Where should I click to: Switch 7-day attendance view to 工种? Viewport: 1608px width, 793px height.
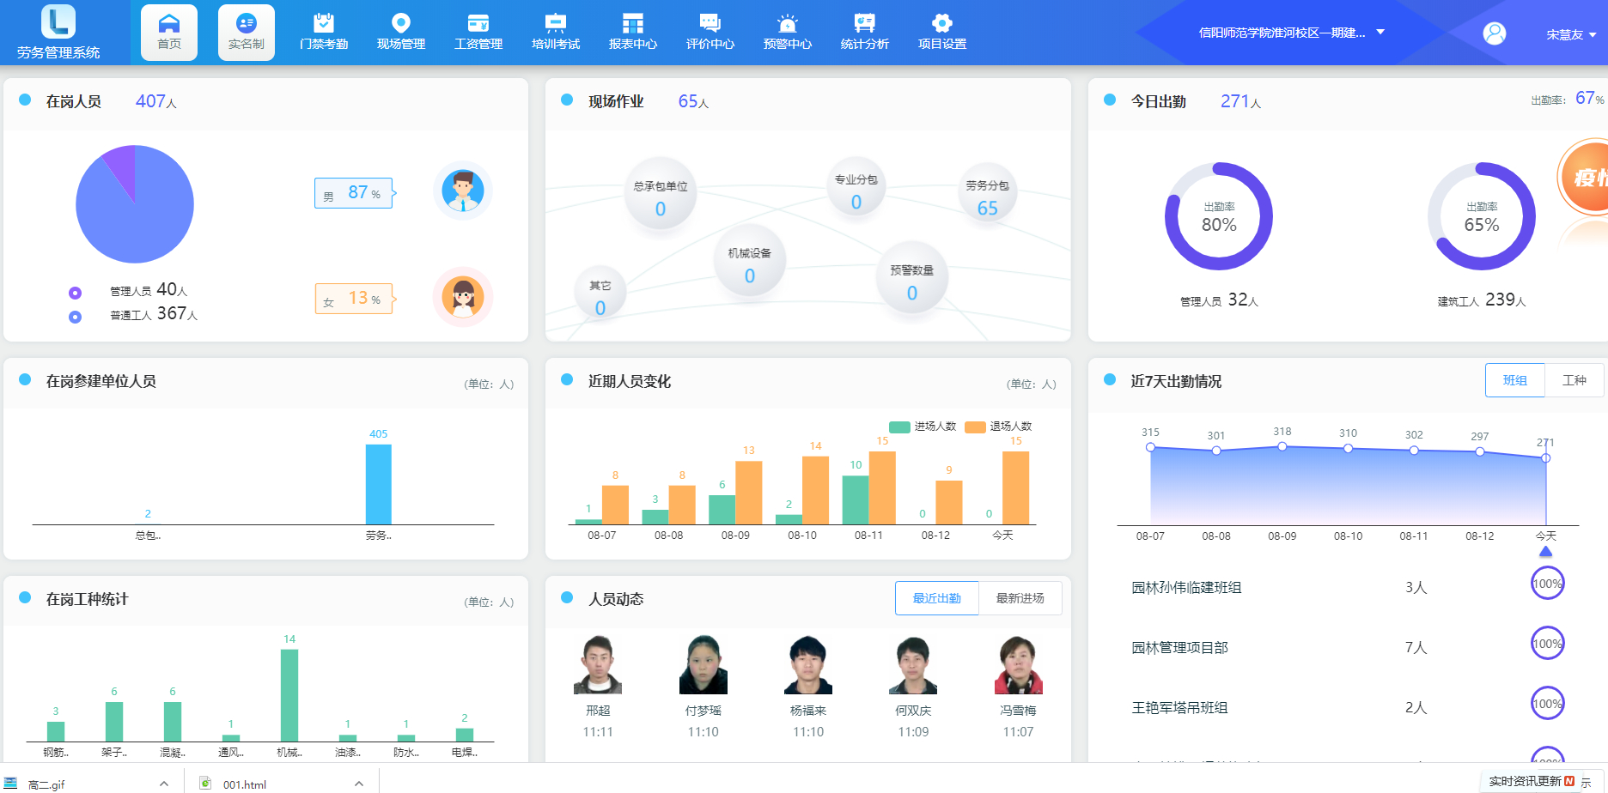point(1574,380)
